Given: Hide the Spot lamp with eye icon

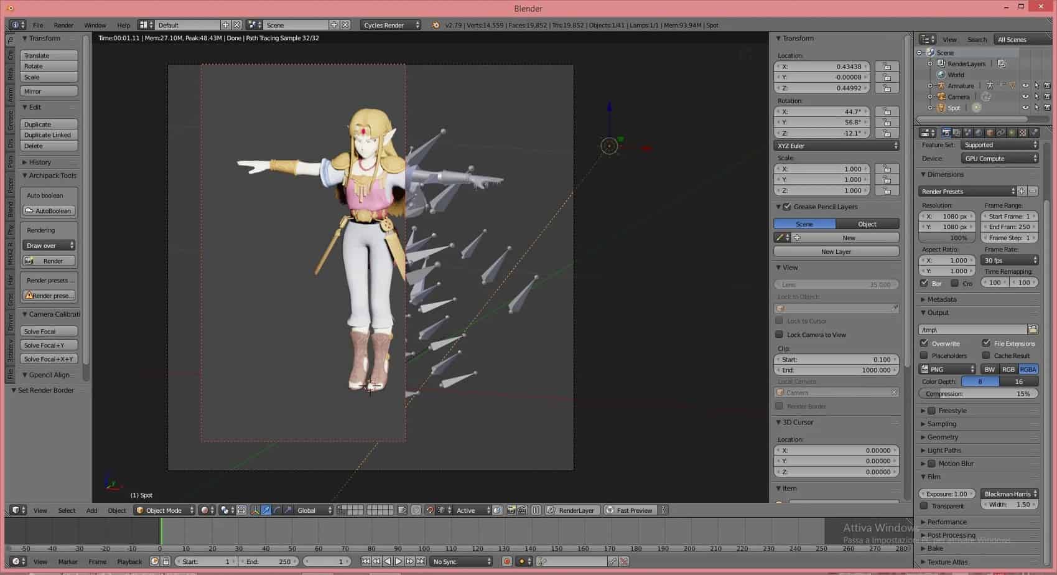Looking at the screenshot, I should point(1025,108).
